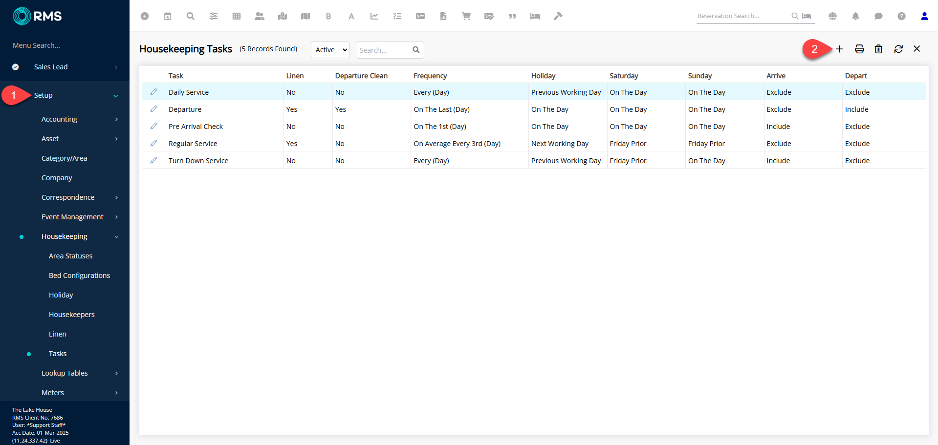The width and height of the screenshot is (938, 445).
Task: Click the globe icon at top right
Action: pyautogui.click(x=833, y=16)
